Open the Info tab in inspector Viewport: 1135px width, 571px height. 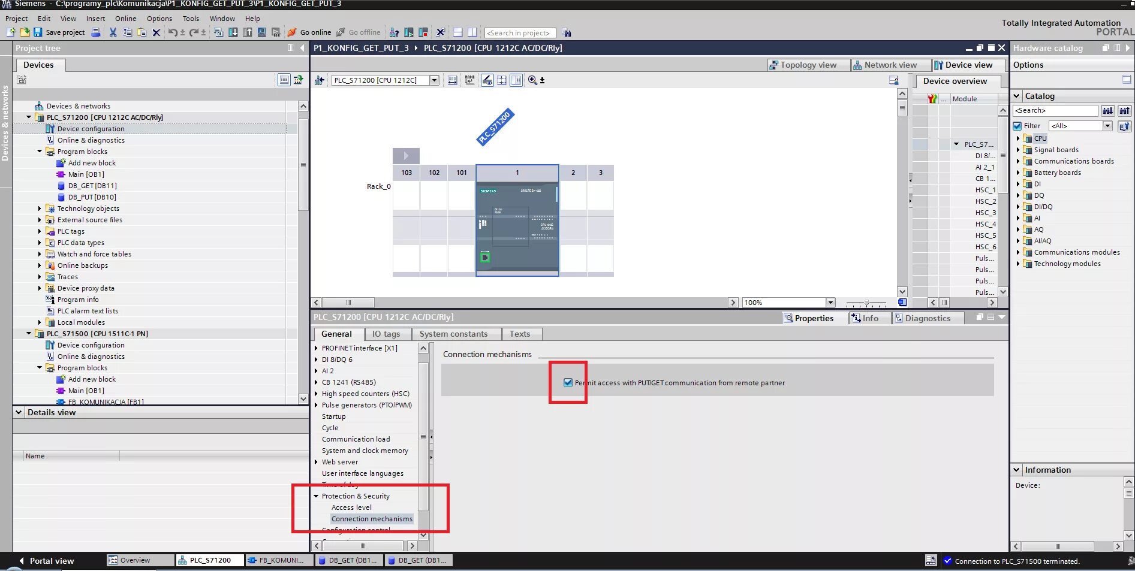coord(869,318)
